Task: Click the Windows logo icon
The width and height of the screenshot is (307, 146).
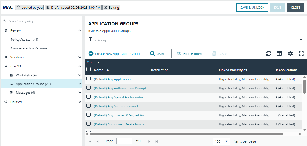Action: click(x=6, y=57)
